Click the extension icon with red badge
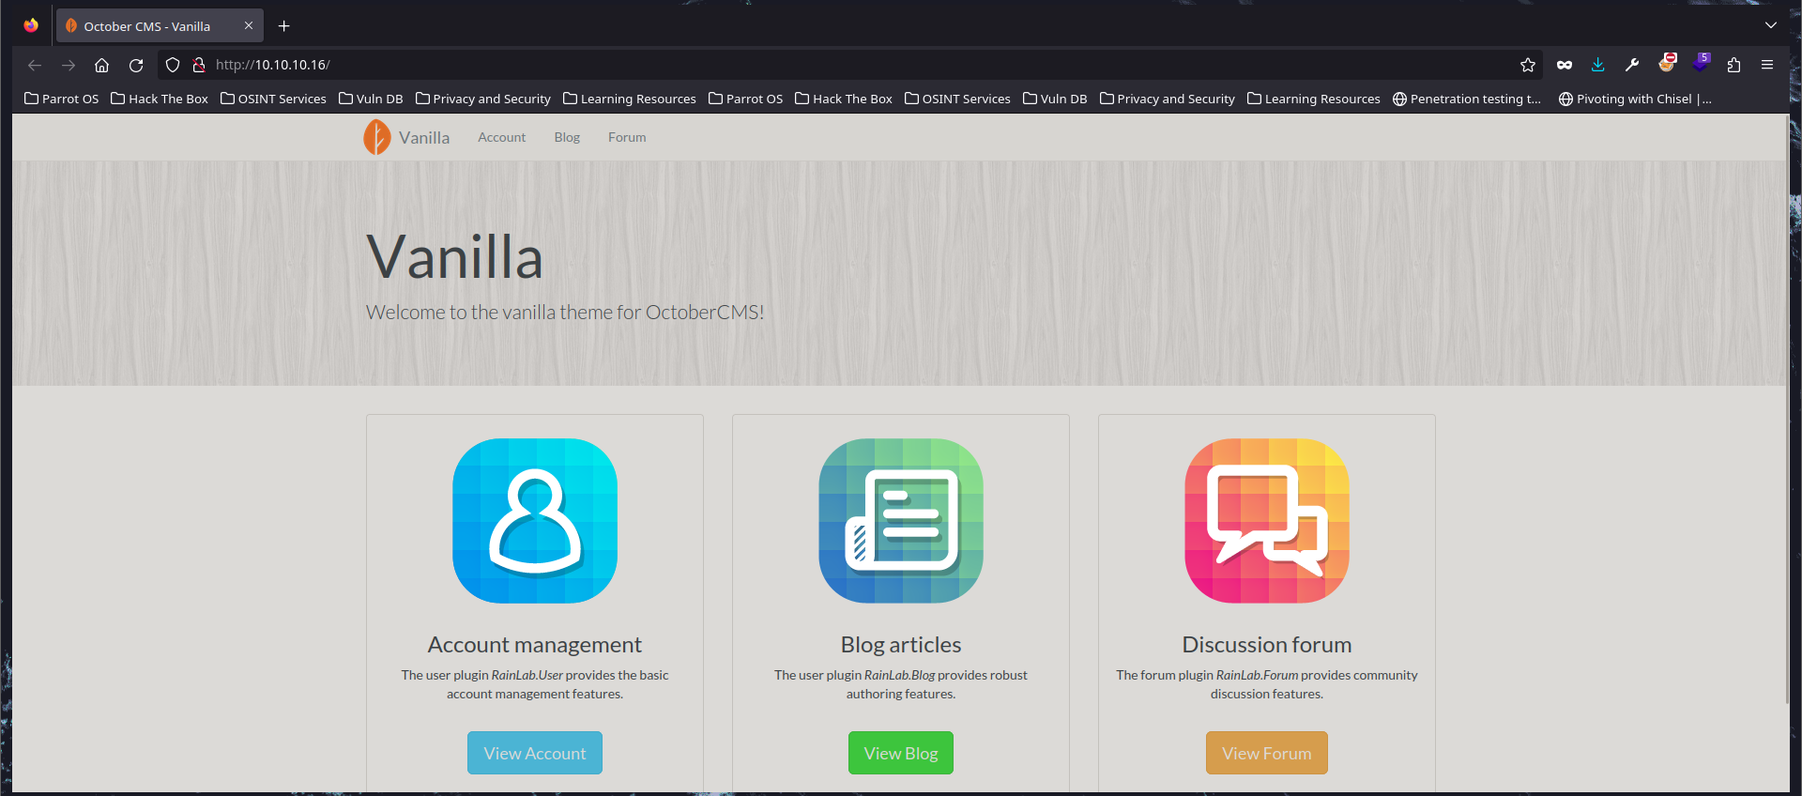This screenshot has width=1802, height=796. coord(1667,64)
